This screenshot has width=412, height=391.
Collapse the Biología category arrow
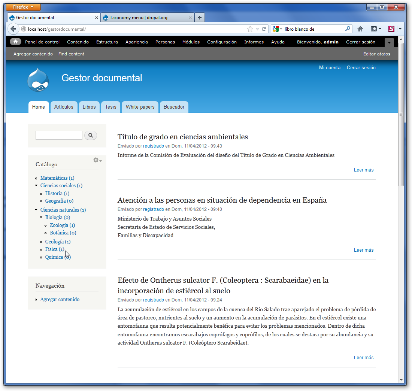pyautogui.click(x=41, y=218)
